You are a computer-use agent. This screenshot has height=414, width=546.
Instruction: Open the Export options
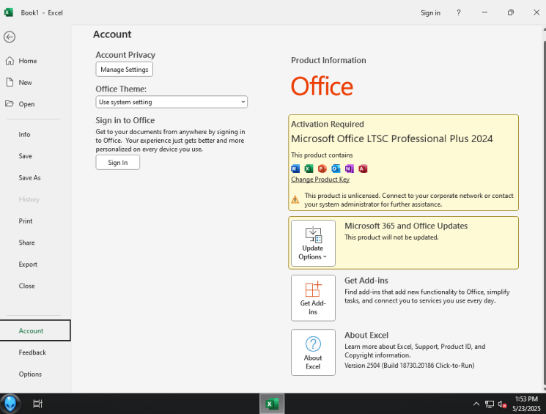[28, 265]
